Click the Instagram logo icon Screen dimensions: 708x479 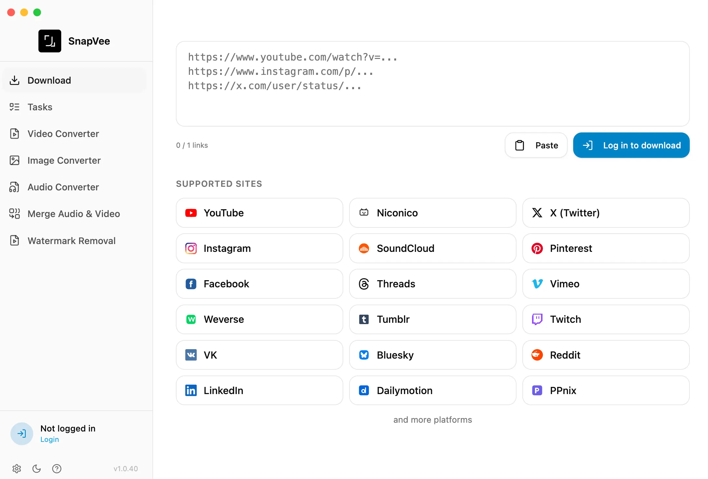pyautogui.click(x=191, y=248)
